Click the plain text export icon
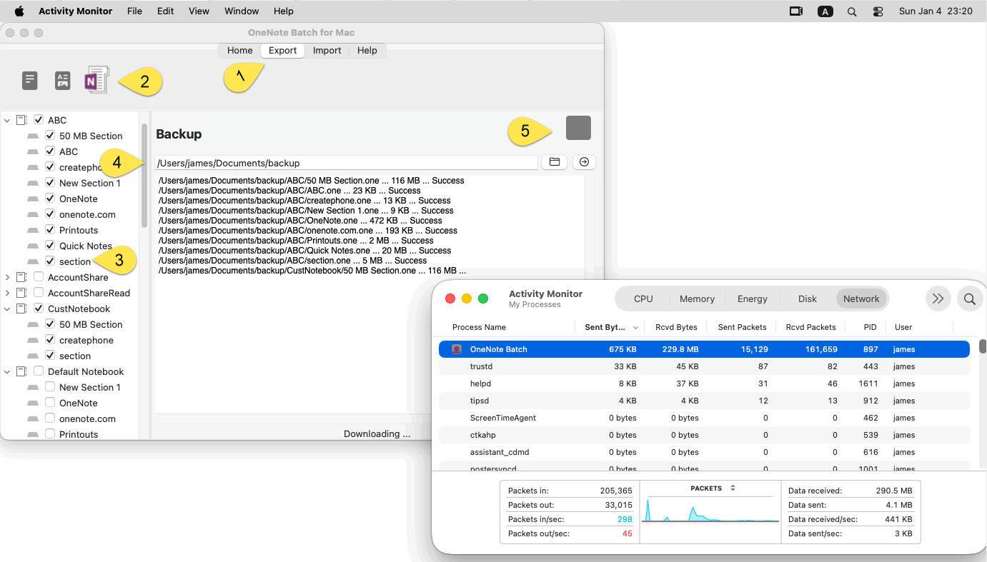 coord(29,80)
